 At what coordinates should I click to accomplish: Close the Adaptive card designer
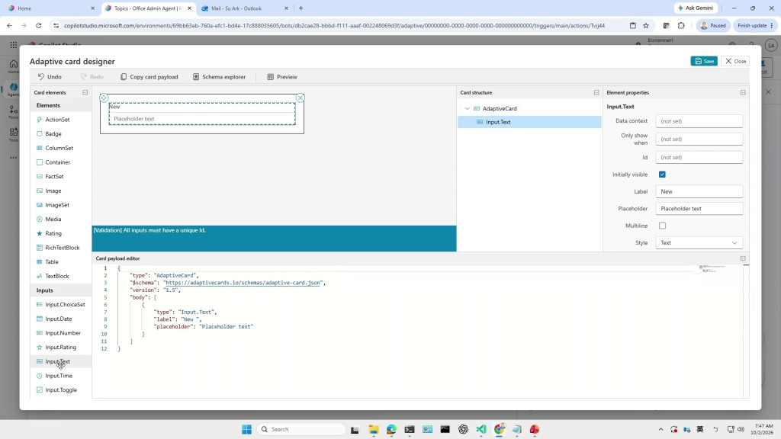[x=735, y=61]
